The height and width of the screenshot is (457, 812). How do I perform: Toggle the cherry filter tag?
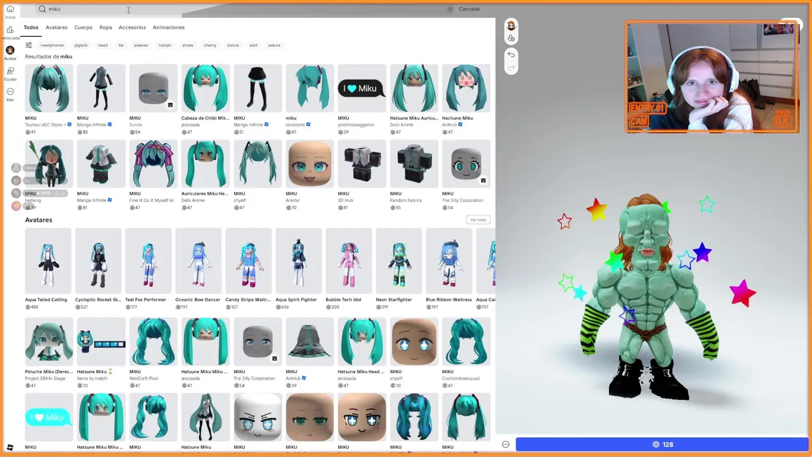click(210, 45)
